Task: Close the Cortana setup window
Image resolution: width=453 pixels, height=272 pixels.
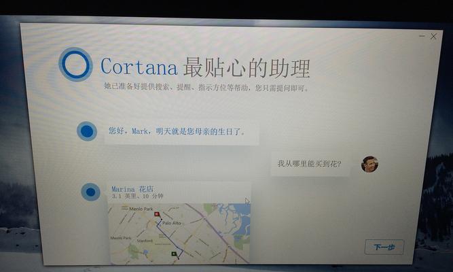Action: point(433,36)
